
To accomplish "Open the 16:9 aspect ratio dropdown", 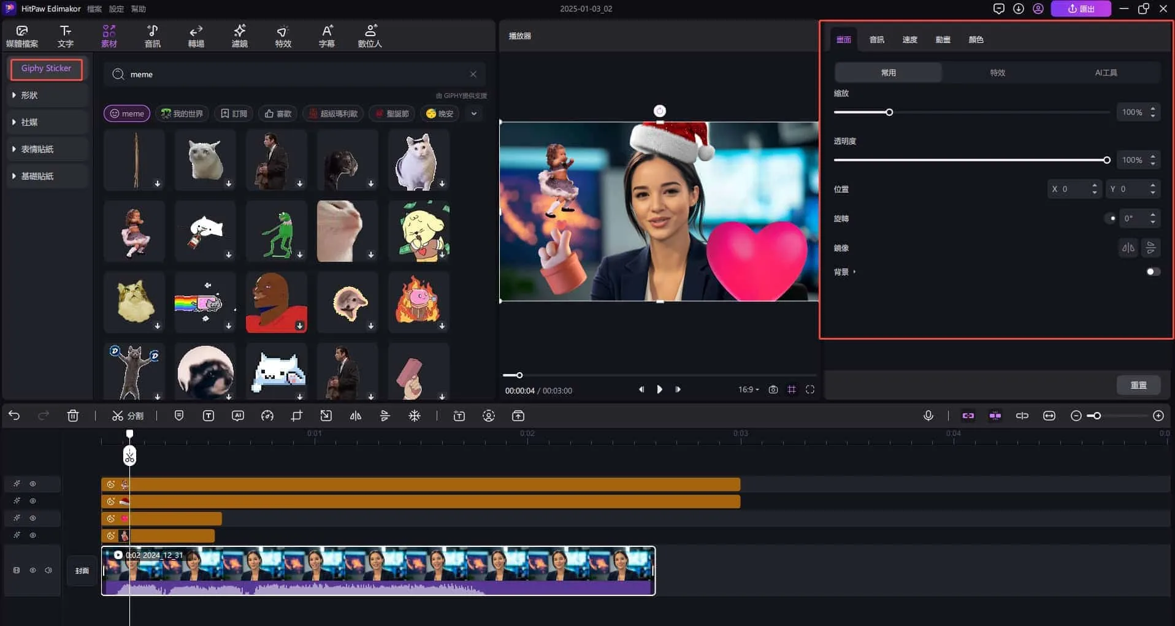I will [x=748, y=389].
